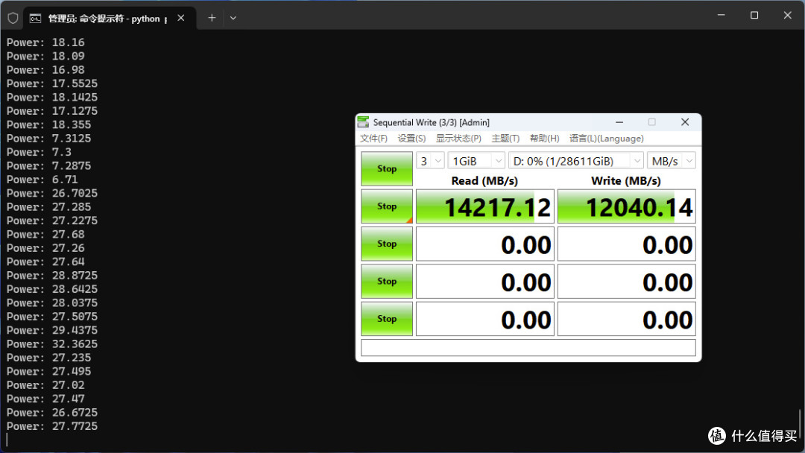The image size is (805, 453).
Task: Open the drive D: selection dropdown
Action: point(576,161)
